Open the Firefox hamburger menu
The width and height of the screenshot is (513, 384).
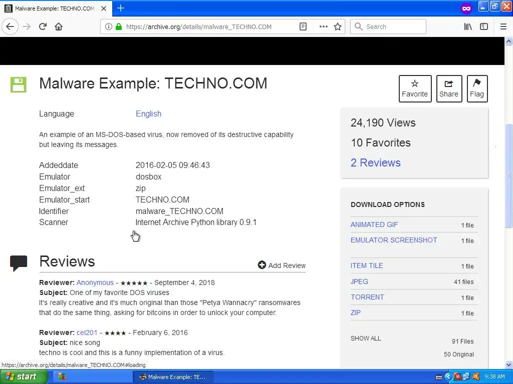[x=503, y=26]
